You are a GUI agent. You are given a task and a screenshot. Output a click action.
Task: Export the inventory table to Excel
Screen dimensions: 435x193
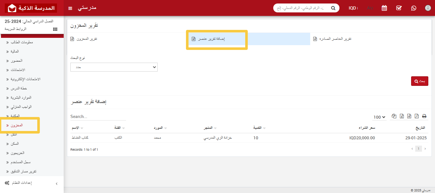[401, 116]
